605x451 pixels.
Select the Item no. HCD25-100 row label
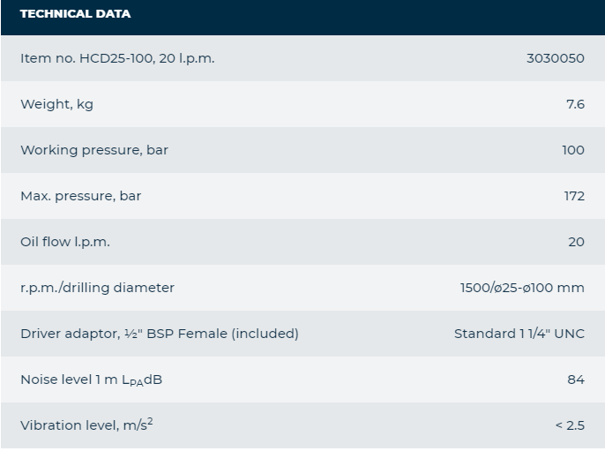(x=117, y=58)
